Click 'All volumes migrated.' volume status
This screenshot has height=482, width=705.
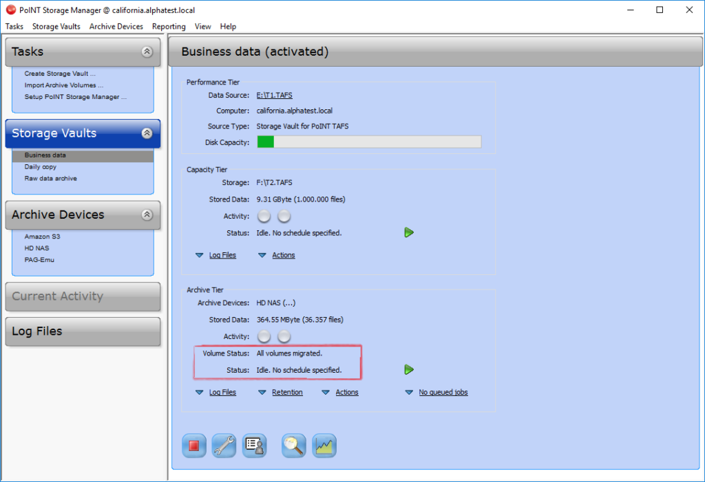290,353
